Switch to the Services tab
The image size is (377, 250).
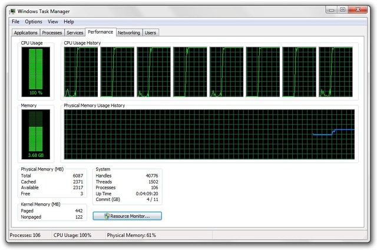point(75,32)
